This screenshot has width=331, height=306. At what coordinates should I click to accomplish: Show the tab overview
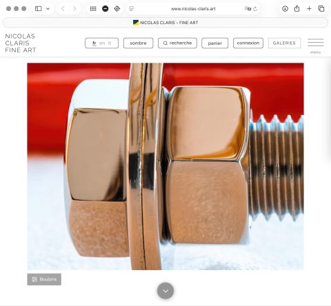(x=321, y=9)
